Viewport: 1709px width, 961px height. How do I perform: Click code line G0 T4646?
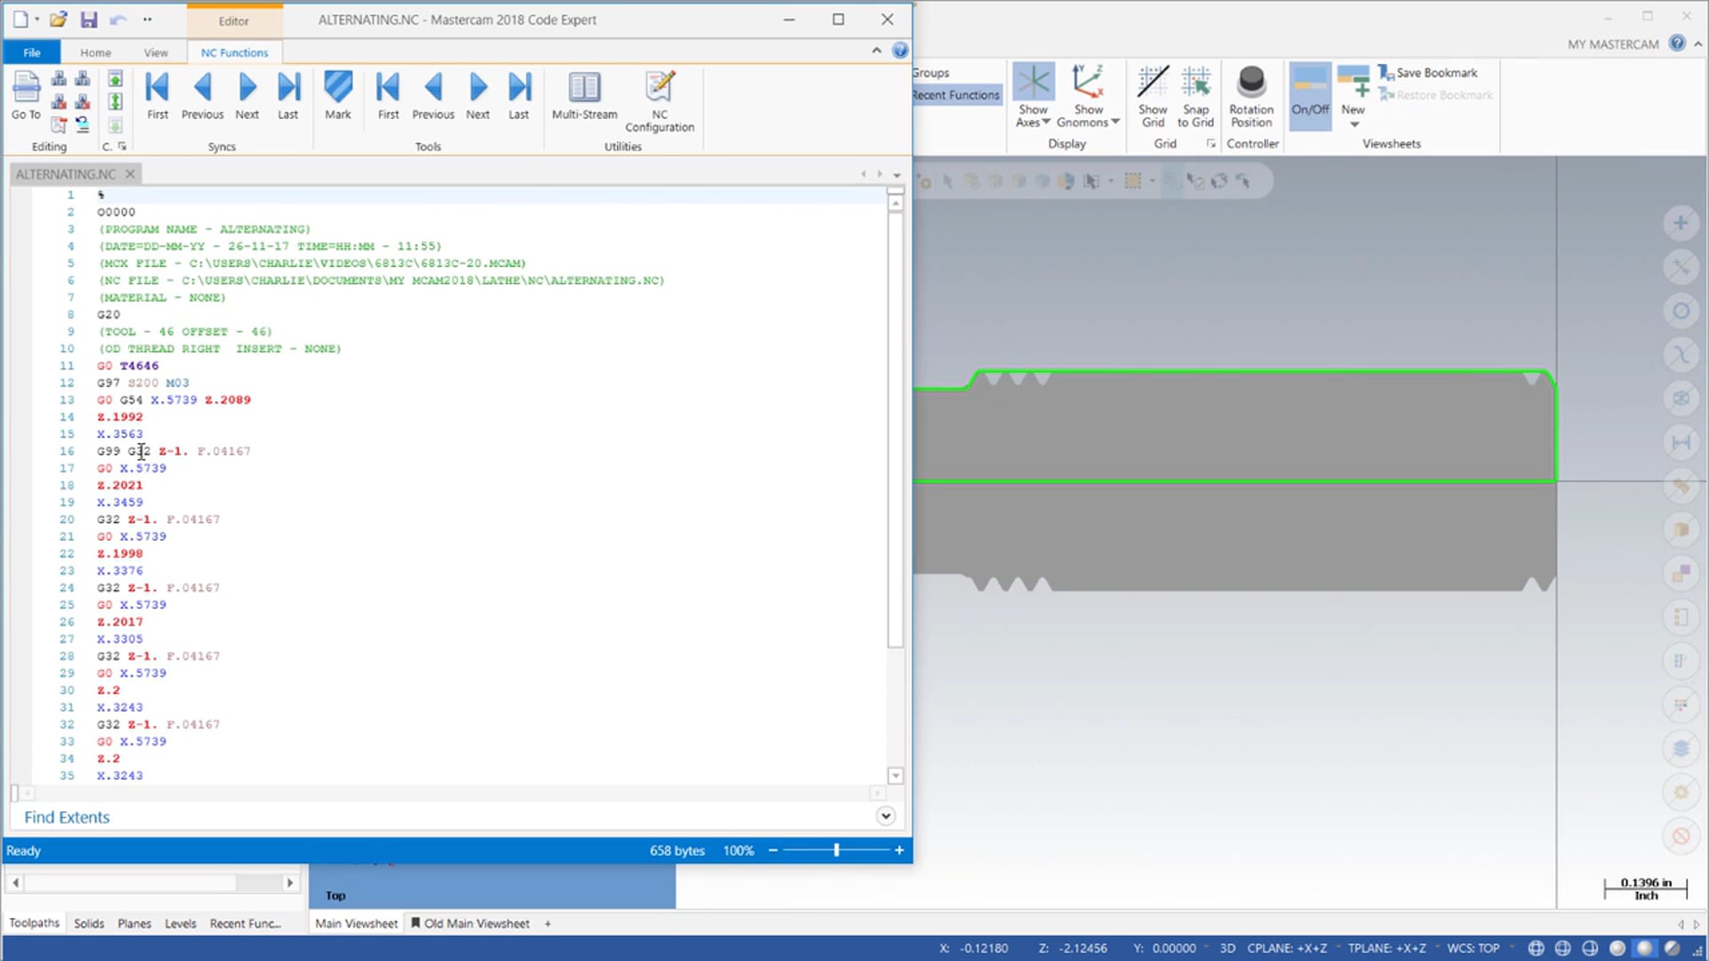(127, 366)
